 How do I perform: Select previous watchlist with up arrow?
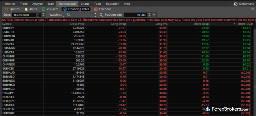click(95, 14)
